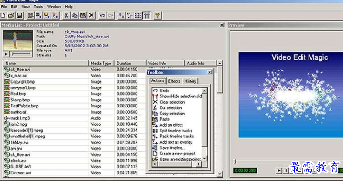343x181 pixels.
Task: Choose Undo in the Toolbox actions list
Action: pyautogui.click(x=165, y=90)
